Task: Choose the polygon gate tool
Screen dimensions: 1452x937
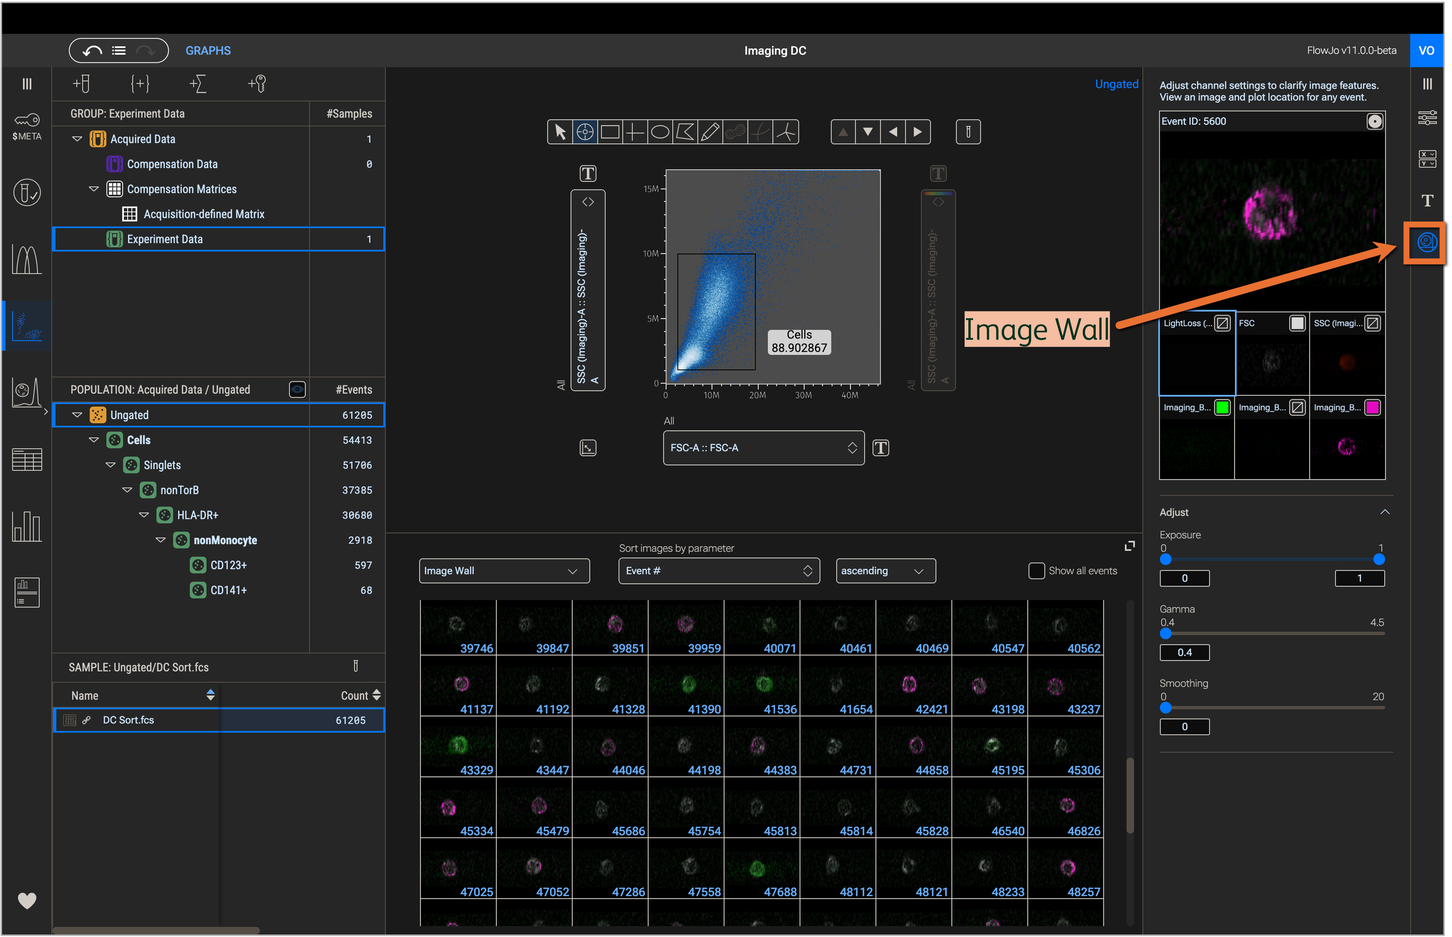Action: pos(685,132)
